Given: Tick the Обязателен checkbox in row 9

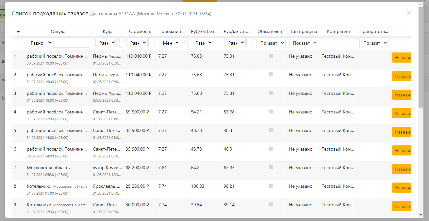Looking at the screenshot, I should tap(271, 204).
